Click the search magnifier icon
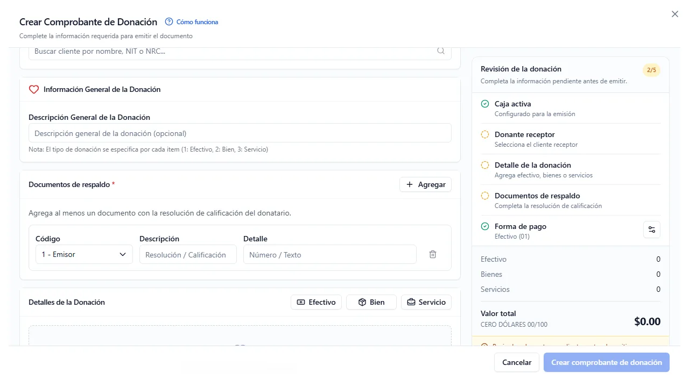 coord(441,51)
